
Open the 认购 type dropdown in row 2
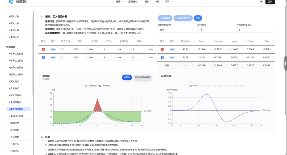click(80, 57)
